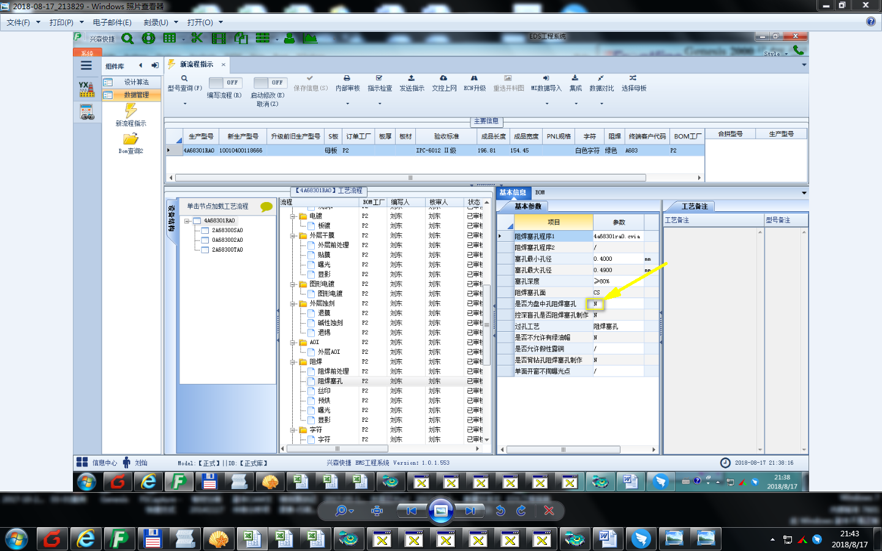Click the 数据对比 compare icon
The image size is (882, 551).
tap(601, 78)
